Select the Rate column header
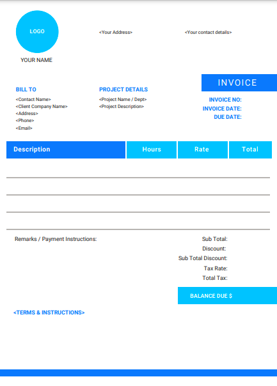277x386 pixels. tap(203, 150)
